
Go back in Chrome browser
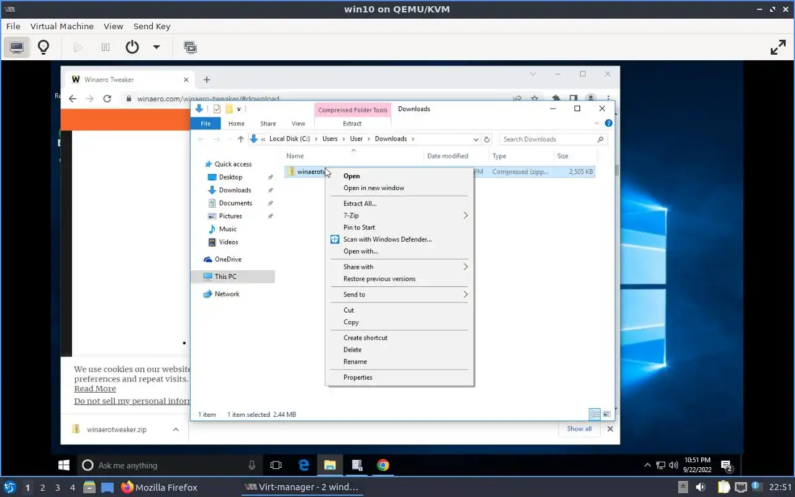coord(73,99)
